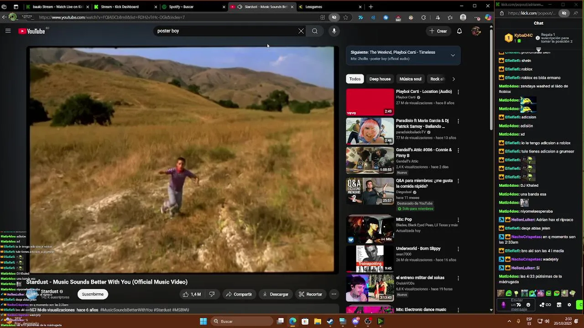Open hashtag #MusicSoundsBetterWithYou link
584x328 pixels.
(126, 310)
